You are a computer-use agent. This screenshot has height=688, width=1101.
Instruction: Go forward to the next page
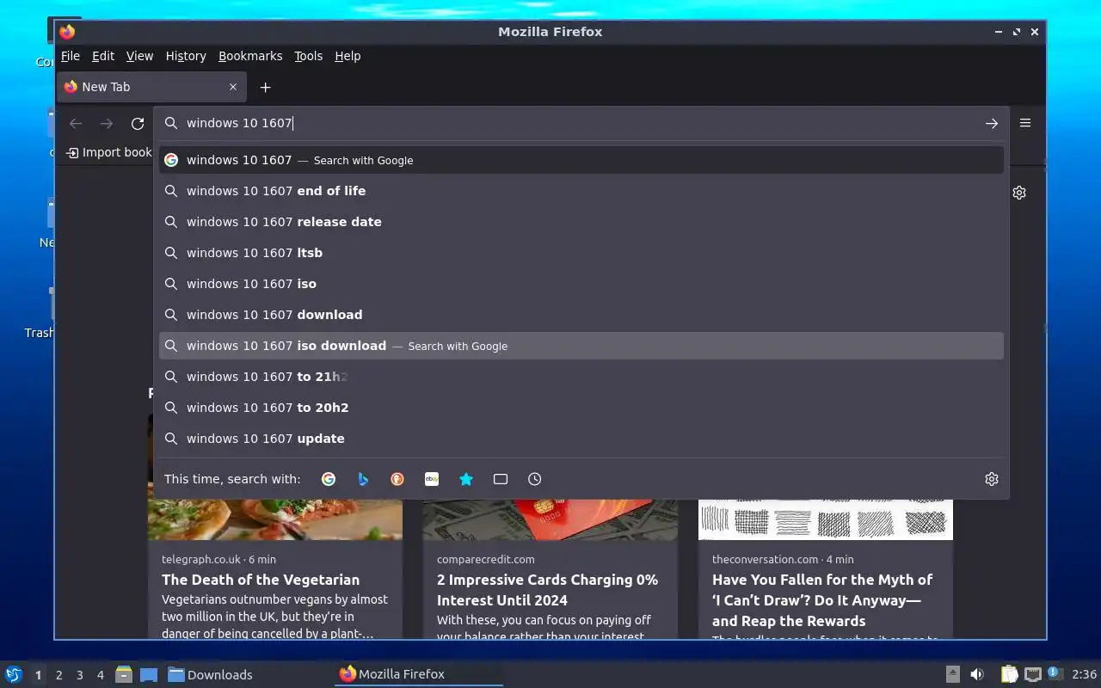pyautogui.click(x=107, y=124)
